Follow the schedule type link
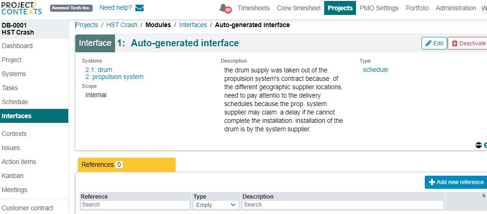The image size is (487, 214). tap(376, 70)
